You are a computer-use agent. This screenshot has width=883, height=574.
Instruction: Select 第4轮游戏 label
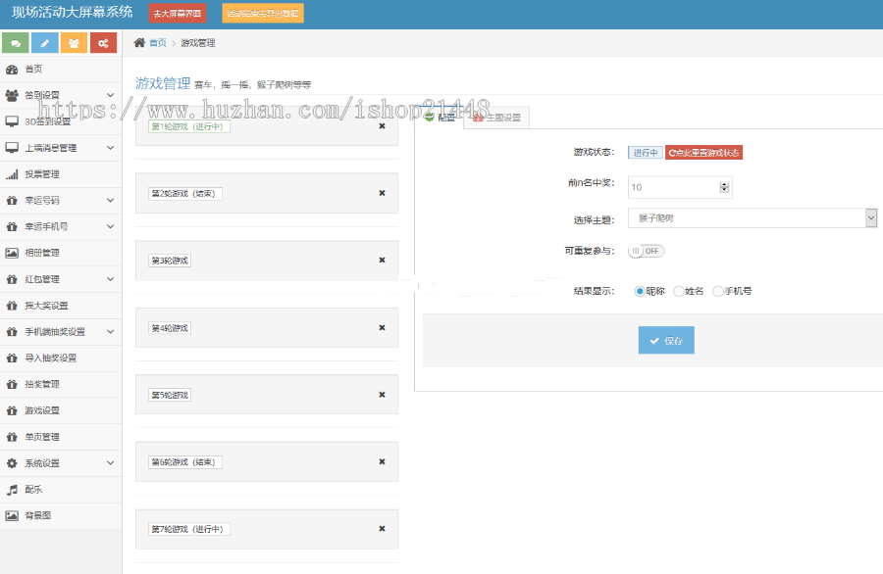[x=170, y=328]
